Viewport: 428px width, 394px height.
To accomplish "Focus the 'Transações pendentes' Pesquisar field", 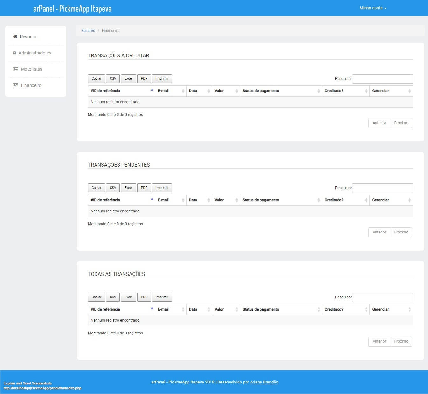I will [x=382, y=188].
